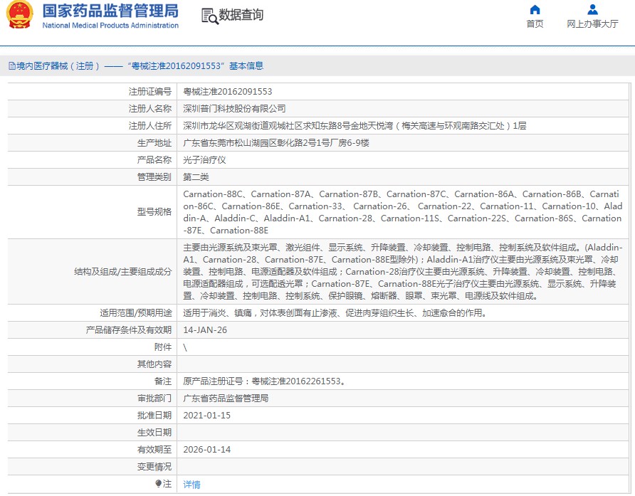Screen dimensions: 635x496
Task: Click registrant name 深圳普门科技股份有限公司
Action: (x=234, y=109)
